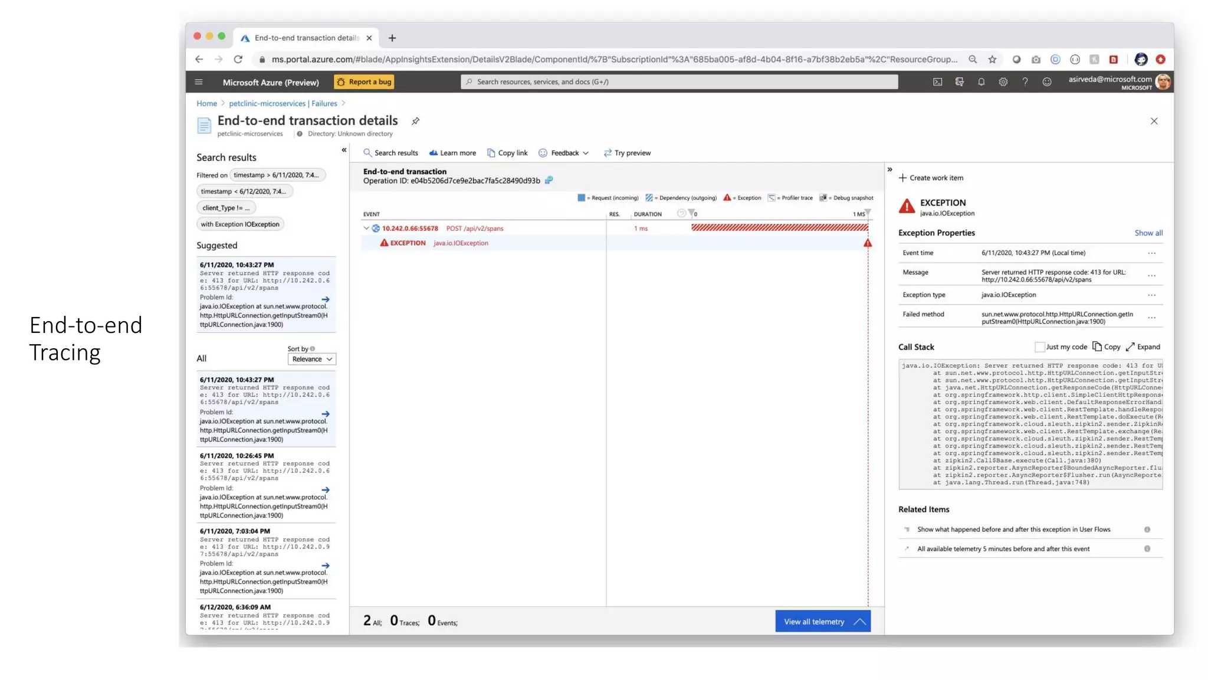Enable the Just my code checkbox

(x=1039, y=347)
